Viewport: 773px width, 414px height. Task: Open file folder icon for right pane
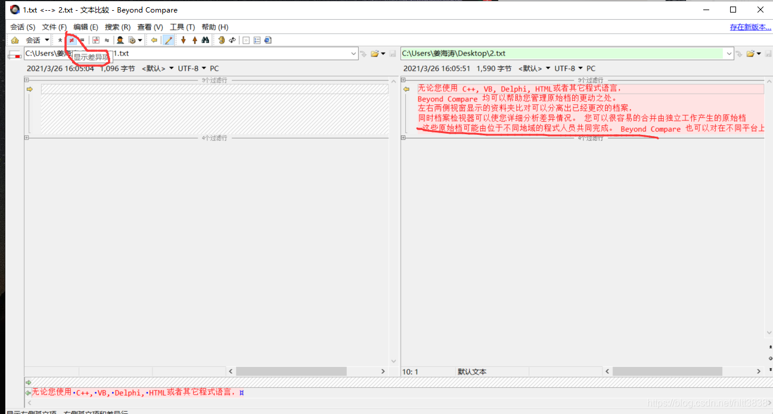pyautogui.click(x=750, y=54)
